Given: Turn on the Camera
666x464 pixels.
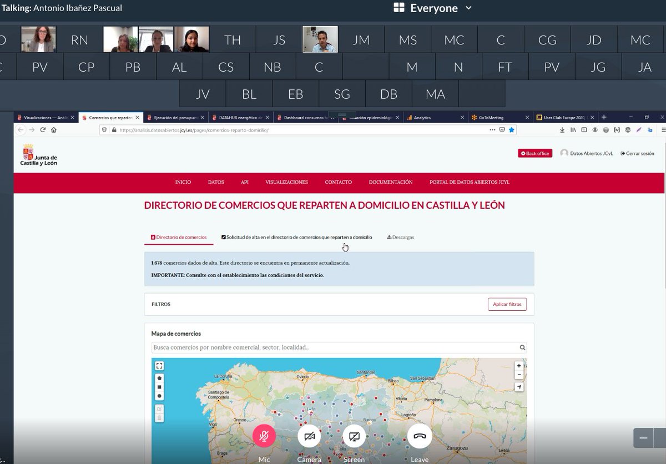Looking at the screenshot, I should pyautogui.click(x=309, y=436).
